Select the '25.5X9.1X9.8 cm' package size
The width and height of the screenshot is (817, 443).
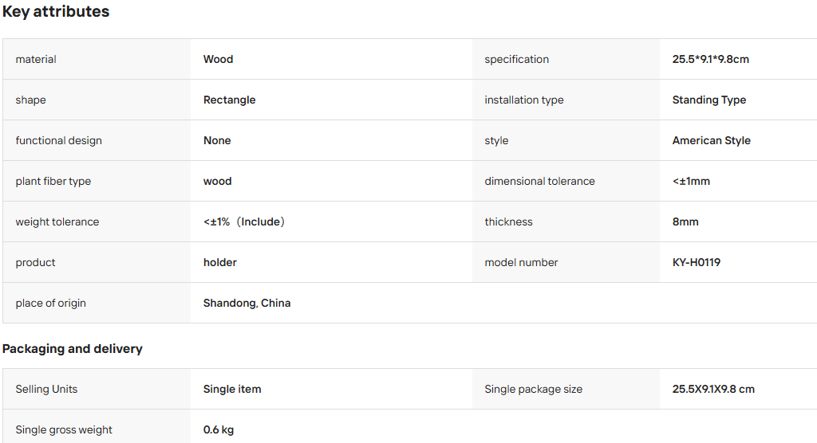click(x=712, y=390)
